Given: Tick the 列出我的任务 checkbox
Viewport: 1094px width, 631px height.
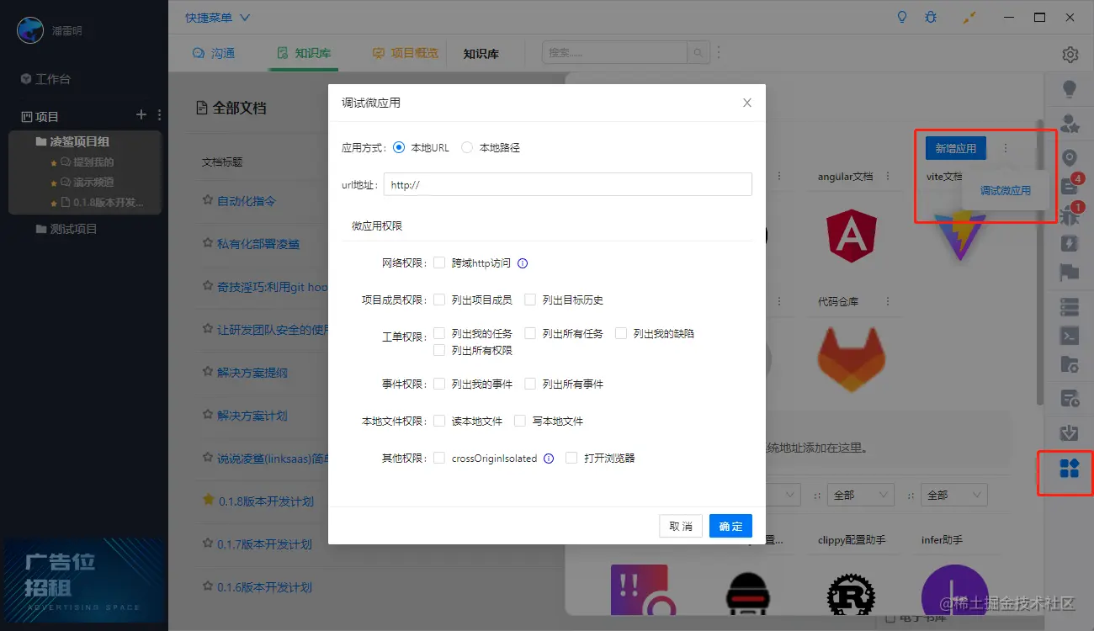Looking at the screenshot, I should tap(439, 333).
